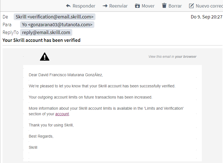Click the subject line 'Your Skrill account has been verified'
The width and height of the screenshot is (223, 163).
point(41,40)
